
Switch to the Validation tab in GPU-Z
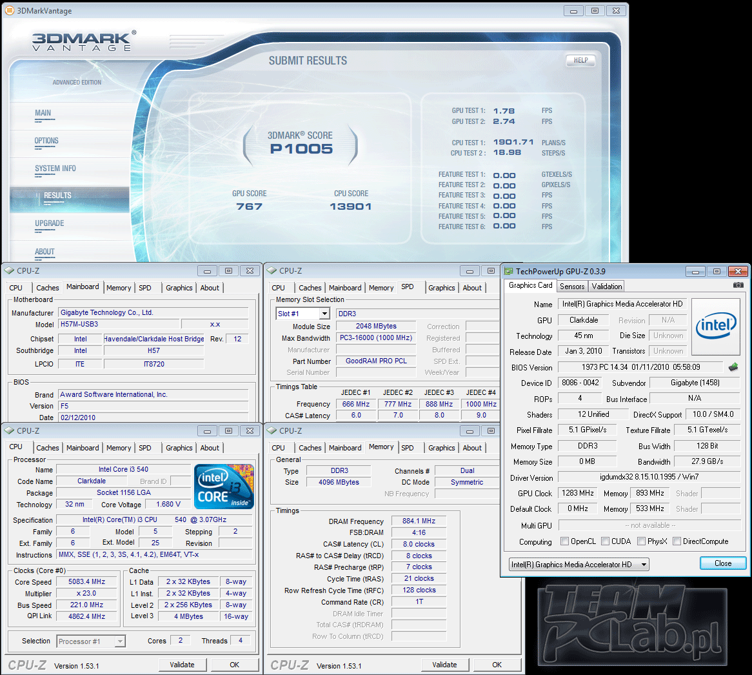(607, 287)
